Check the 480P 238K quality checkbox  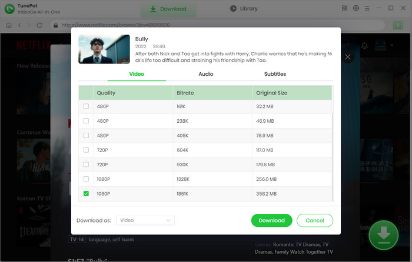point(86,120)
